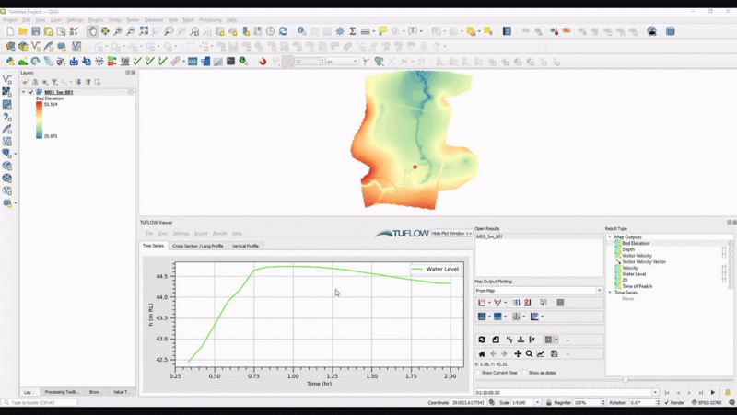The height and width of the screenshot is (415, 737).
Task: Toggle visibility of M03_5m_001 layer
Action: pyautogui.click(x=30, y=92)
